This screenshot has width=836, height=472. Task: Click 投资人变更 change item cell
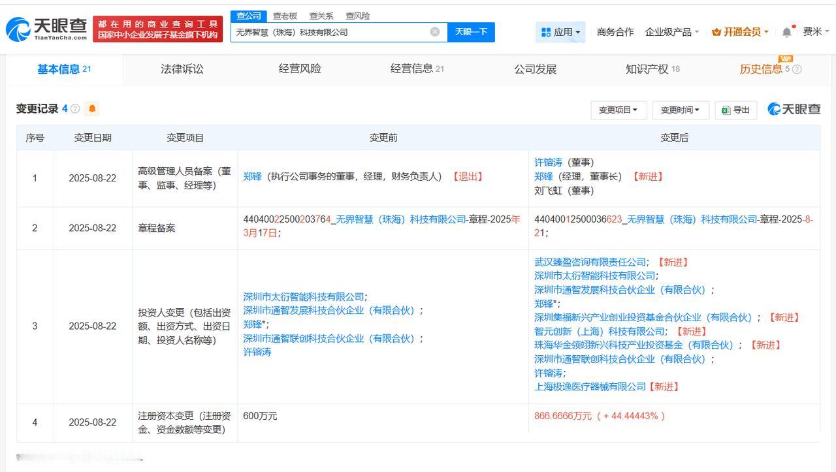pos(185,326)
